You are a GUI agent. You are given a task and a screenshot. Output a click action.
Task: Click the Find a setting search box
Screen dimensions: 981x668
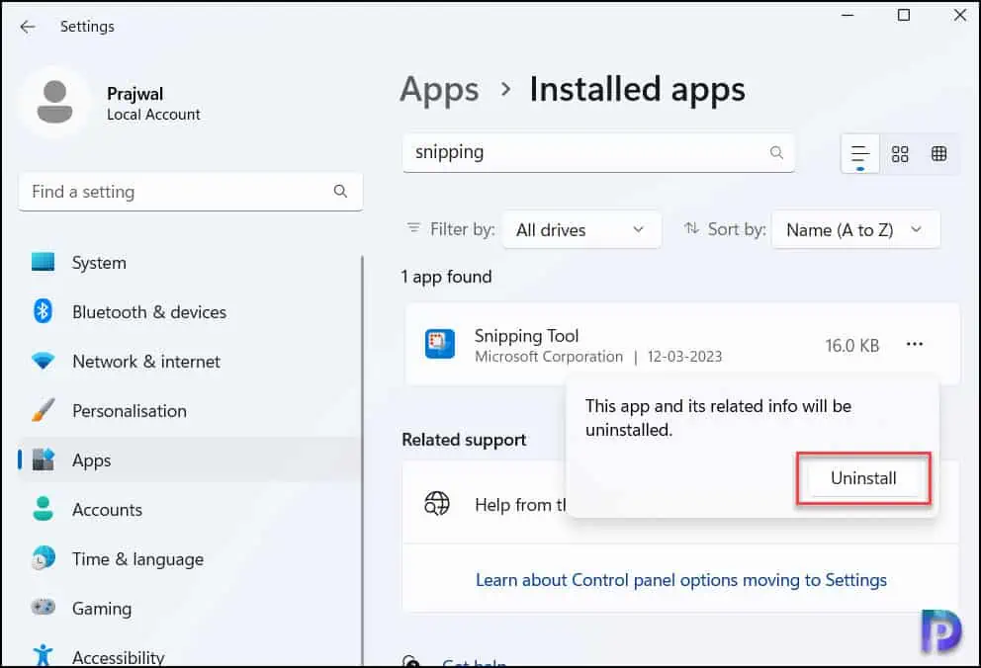pyautogui.click(x=190, y=192)
